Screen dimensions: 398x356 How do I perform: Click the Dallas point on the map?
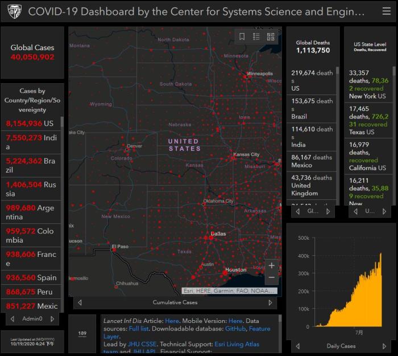pos(211,237)
